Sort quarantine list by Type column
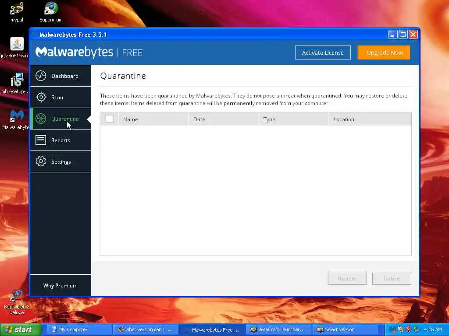 click(x=293, y=119)
